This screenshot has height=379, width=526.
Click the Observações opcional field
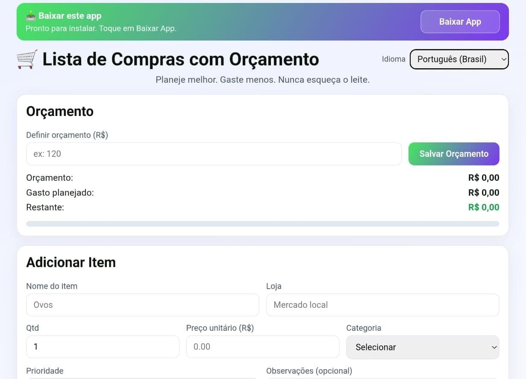(x=382, y=378)
